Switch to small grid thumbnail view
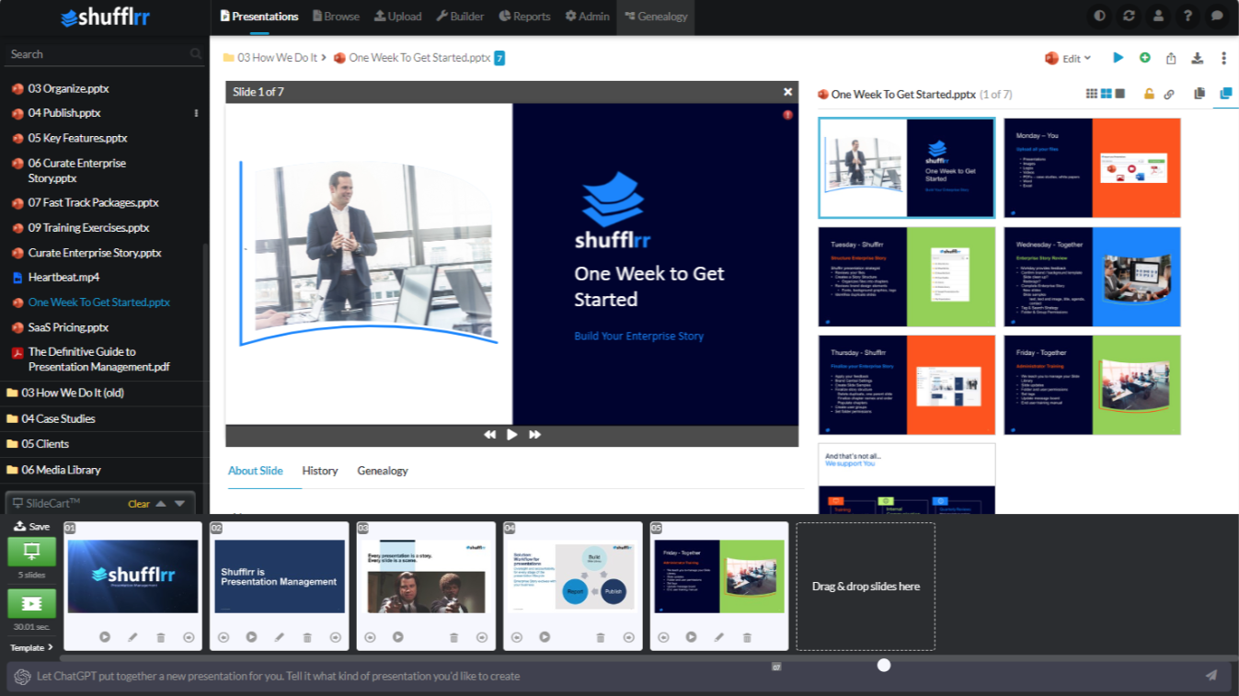Screen dimensions: 1239x696 pos(1092,94)
